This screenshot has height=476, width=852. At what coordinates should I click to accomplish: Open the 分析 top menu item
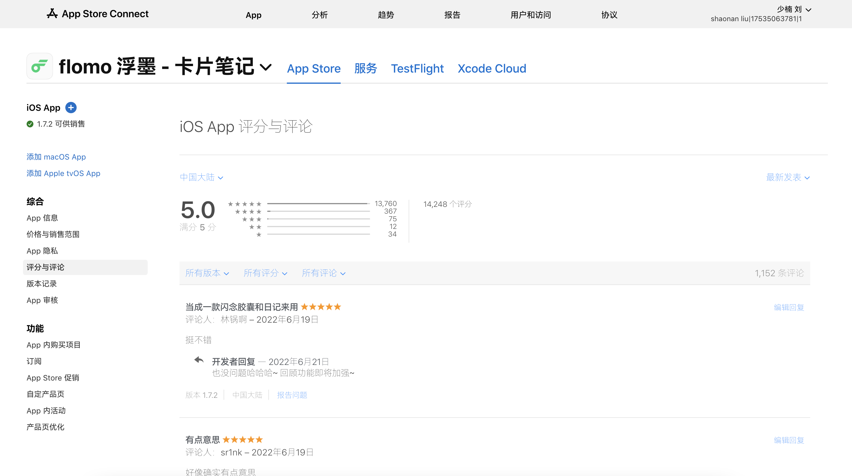pyautogui.click(x=319, y=15)
